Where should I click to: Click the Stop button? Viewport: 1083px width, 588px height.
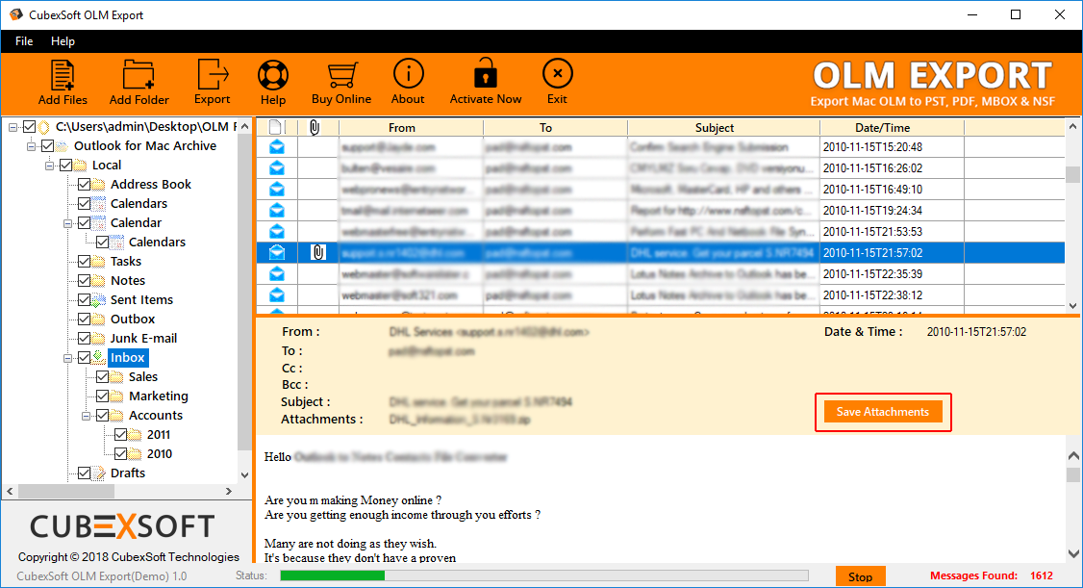tap(861, 577)
